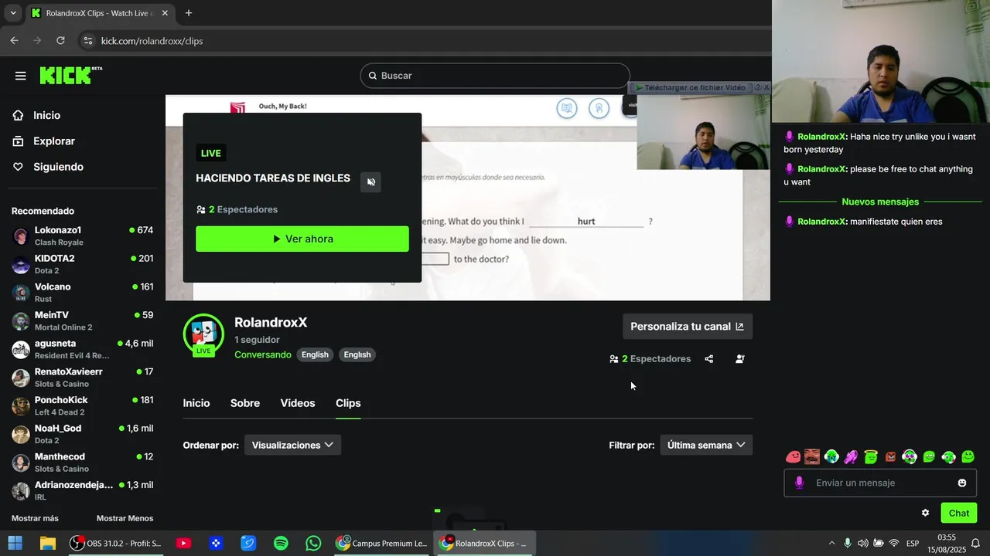Open recommended channel PonchoKick
990x556 pixels.
(83, 405)
